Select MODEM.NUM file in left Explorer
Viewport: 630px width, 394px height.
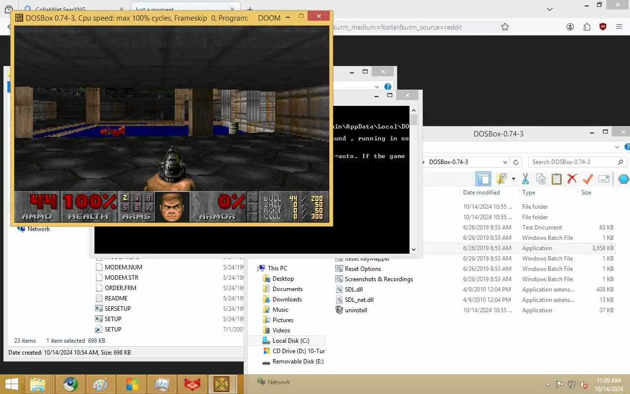tap(119, 267)
